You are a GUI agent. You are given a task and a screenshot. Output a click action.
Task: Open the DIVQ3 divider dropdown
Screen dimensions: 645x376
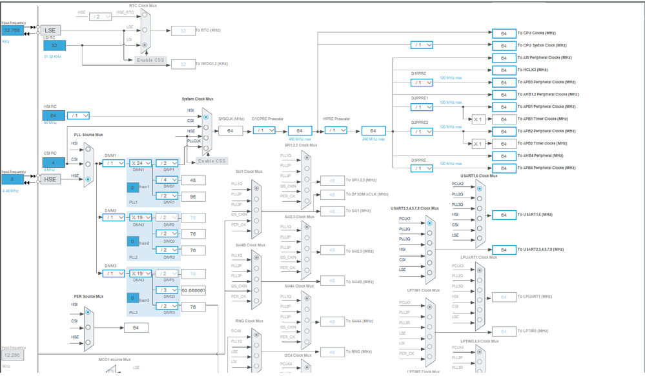pos(168,290)
